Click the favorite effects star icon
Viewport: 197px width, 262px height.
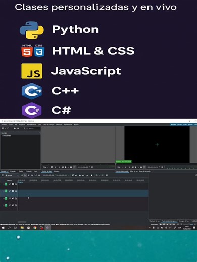coord(92,175)
